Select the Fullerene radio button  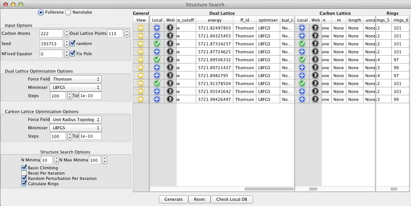[x=40, y=12]
